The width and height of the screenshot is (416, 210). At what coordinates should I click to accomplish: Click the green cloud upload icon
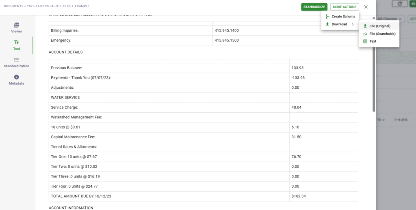pos(413,3)
